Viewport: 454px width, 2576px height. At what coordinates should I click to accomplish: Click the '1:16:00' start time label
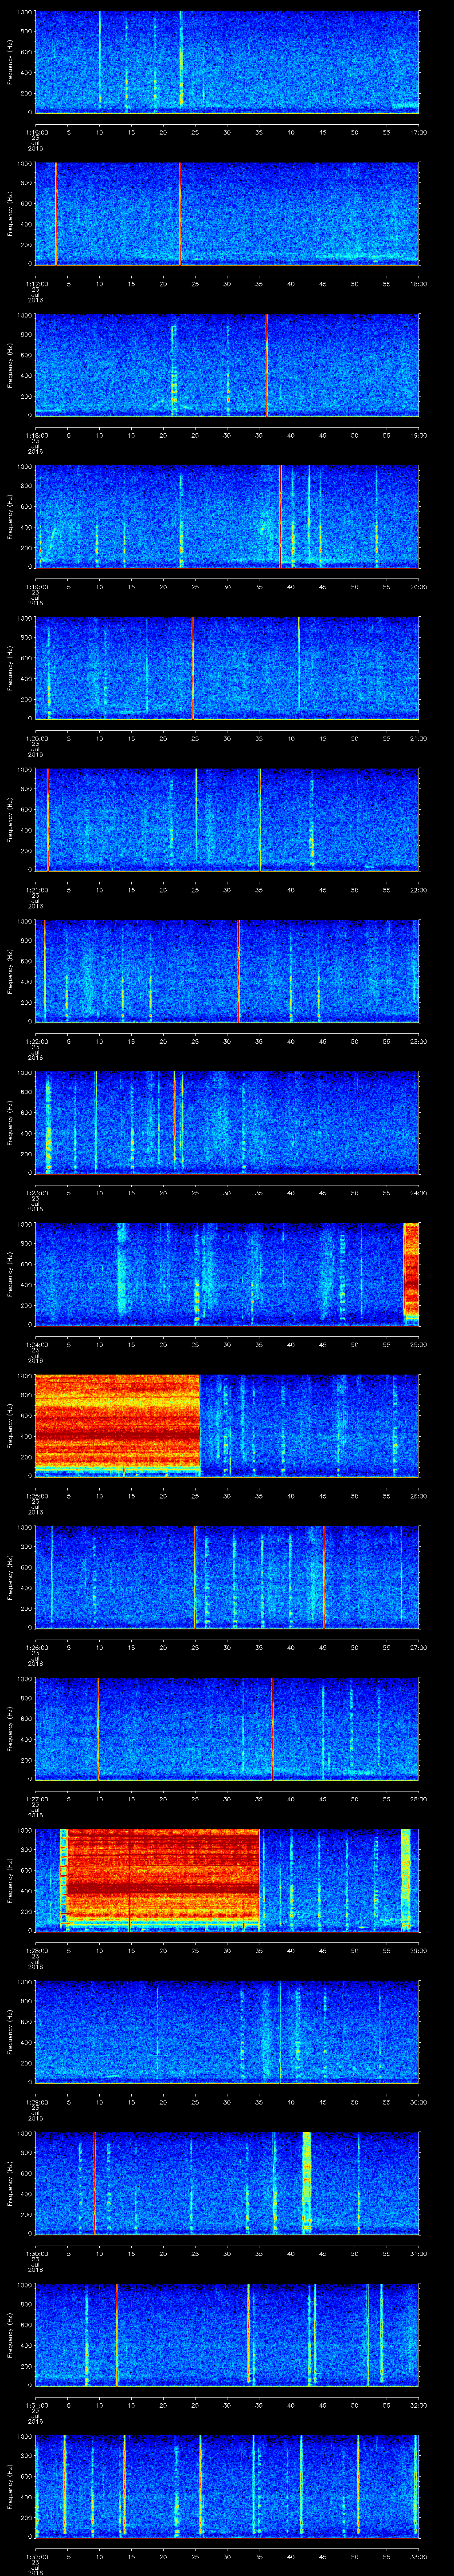[x=36, y=132]
